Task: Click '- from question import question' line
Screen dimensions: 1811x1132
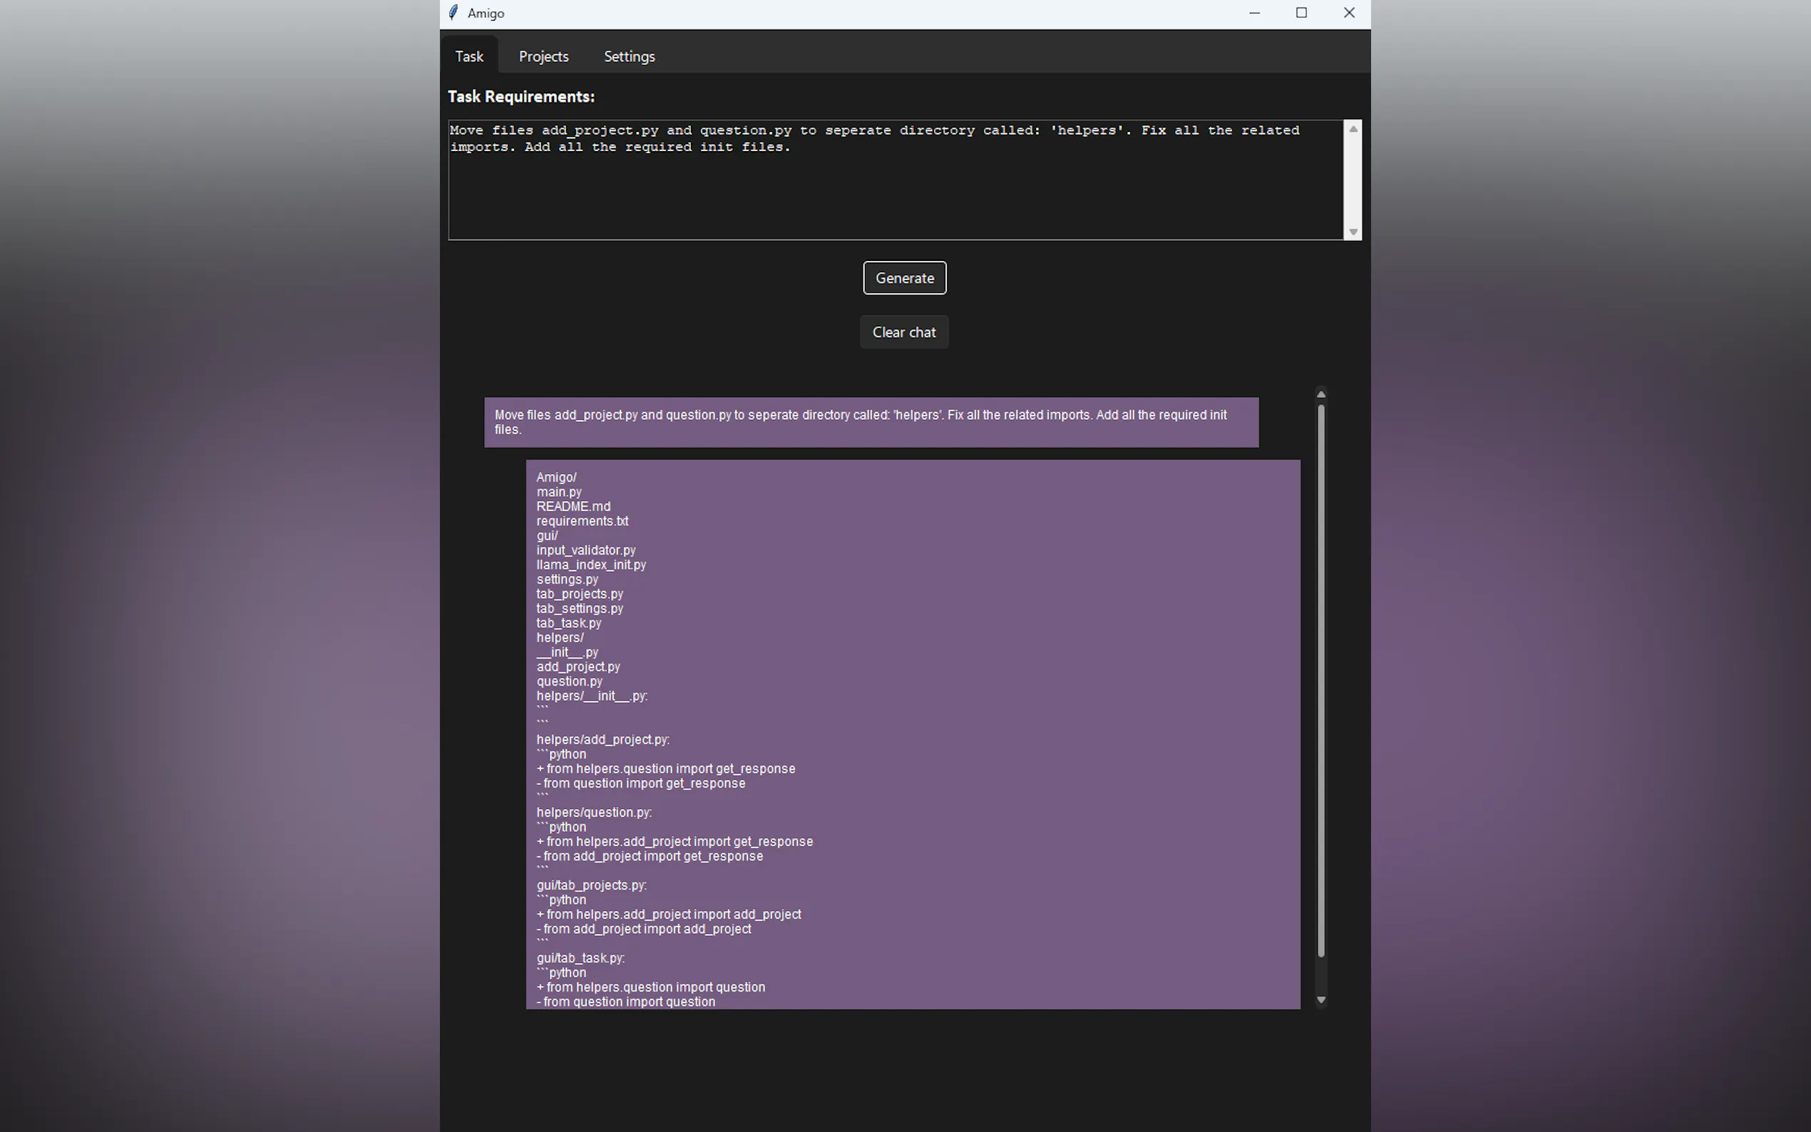Action: click(x=626, y=1002)
